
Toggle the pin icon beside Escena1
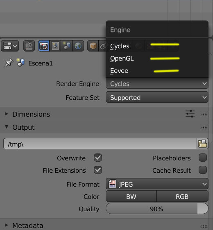pos(9,63)
